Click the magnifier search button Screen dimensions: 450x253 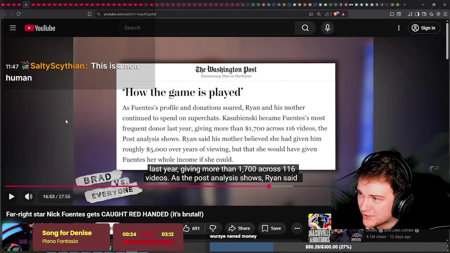305,28
